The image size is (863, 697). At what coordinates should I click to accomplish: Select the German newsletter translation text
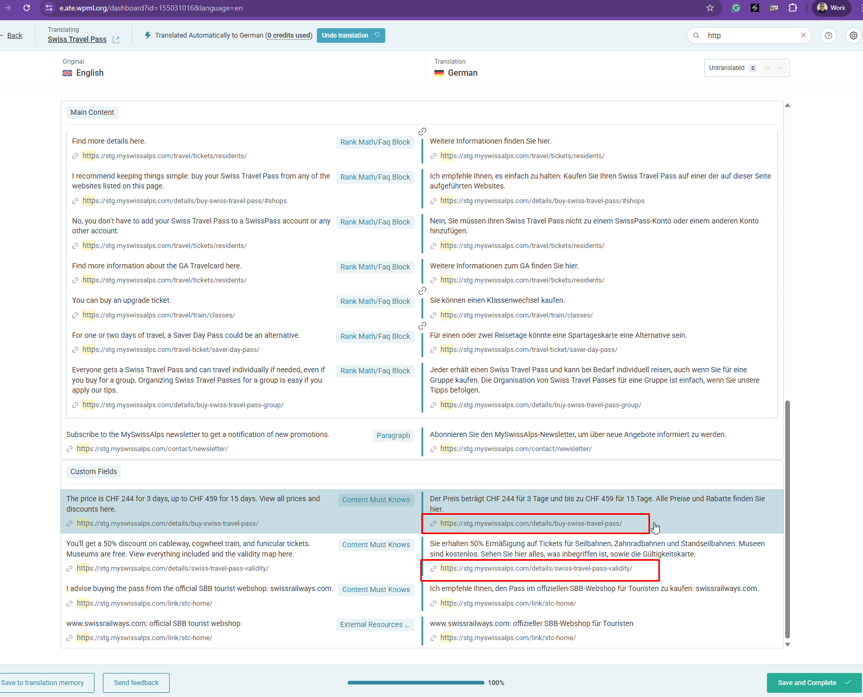tap(577, 434)
